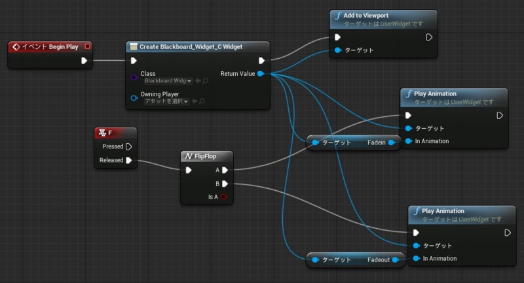Select the upper Play Animation node title
This screenshot has height=283, width=524.
coord(435,94)
